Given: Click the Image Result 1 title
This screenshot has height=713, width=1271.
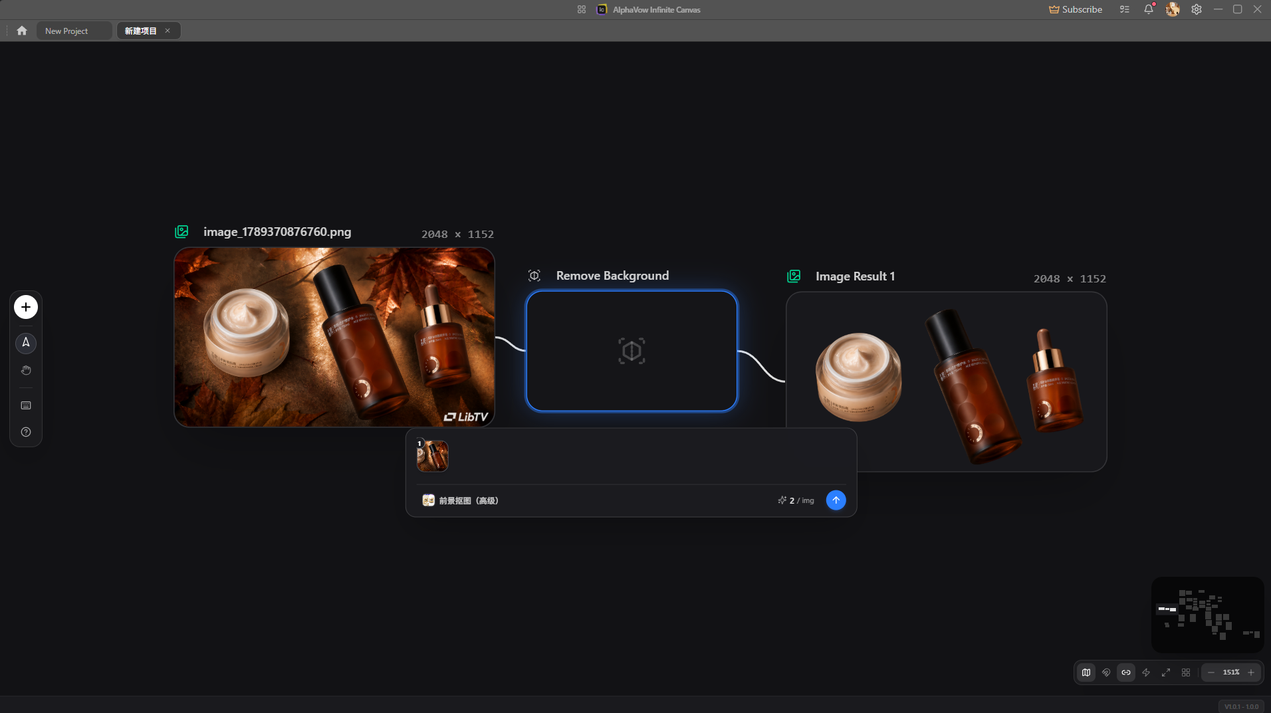Looking at the screenshot, I should [x=856, y=276].
